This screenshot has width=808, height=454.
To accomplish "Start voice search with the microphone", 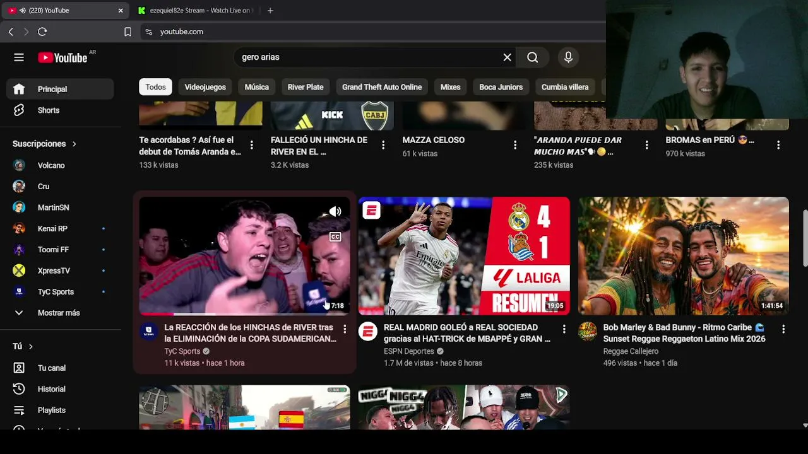I will click(568, 57).
